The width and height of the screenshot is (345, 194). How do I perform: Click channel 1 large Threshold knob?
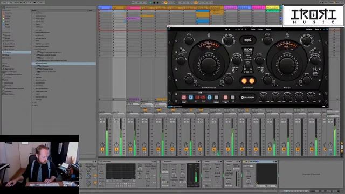(209, 65)
